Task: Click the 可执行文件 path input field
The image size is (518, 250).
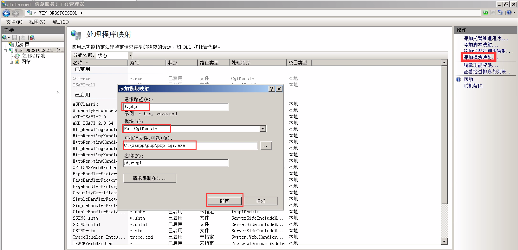Action: 191,146
